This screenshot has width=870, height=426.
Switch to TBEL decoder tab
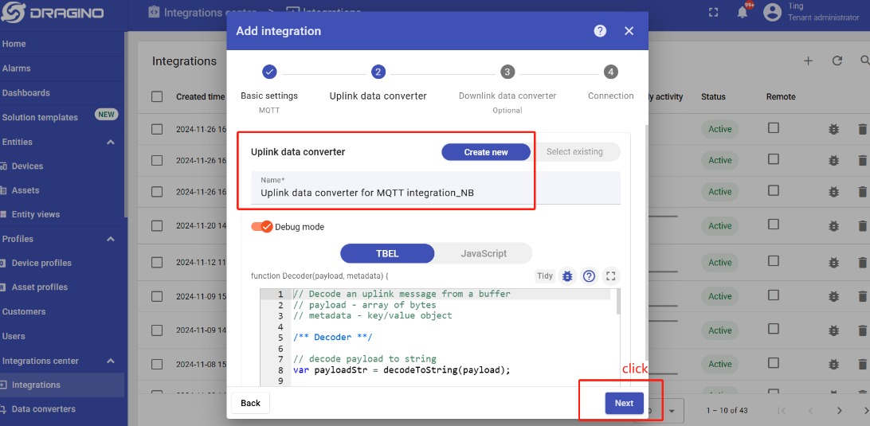[x=387, y=253]
